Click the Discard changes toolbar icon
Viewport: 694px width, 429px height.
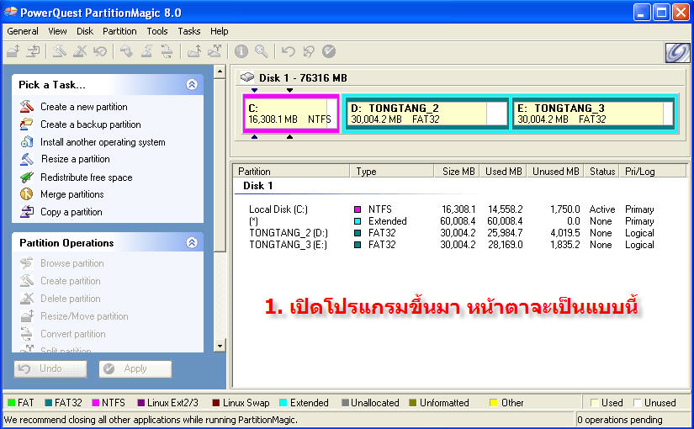click(x=309, y=52)
